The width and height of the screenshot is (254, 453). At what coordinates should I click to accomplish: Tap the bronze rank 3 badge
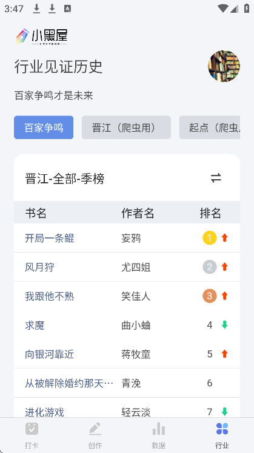pyautogui.click(x=210, y=296)
